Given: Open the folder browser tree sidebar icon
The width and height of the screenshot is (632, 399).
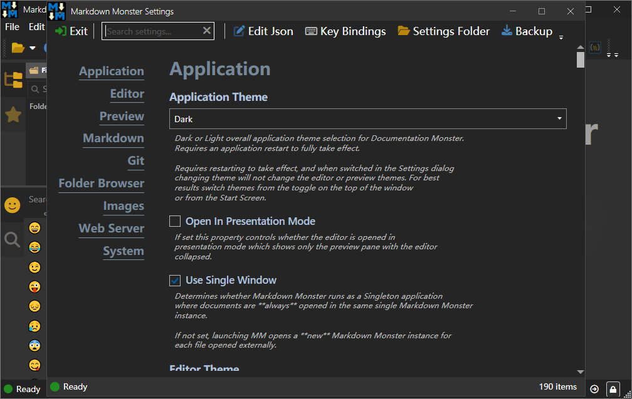Looking at the screenshot, I should click(x=13, y=80).
